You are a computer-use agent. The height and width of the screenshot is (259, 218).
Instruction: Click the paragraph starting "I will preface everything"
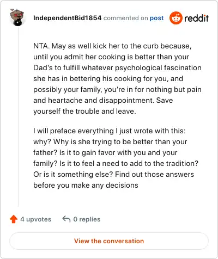click(x=116, y=158)
